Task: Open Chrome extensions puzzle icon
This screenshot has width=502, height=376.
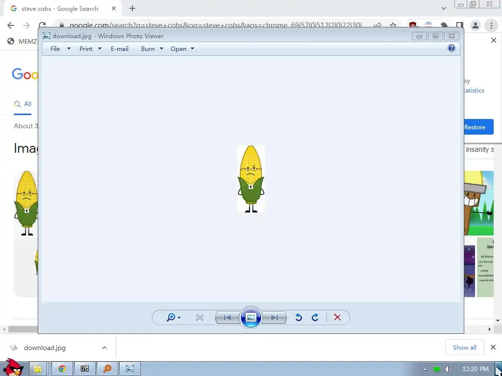Action: click(444, 25)
